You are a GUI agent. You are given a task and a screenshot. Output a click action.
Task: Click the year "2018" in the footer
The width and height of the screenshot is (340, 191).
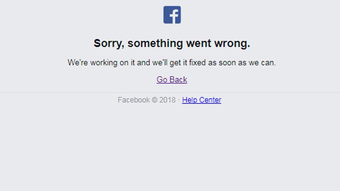click(167, 100)
